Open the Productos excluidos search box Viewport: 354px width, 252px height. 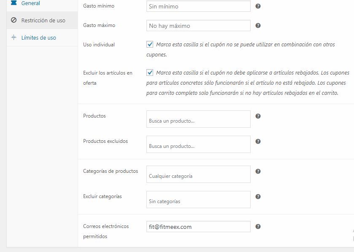tap(198, 144)
